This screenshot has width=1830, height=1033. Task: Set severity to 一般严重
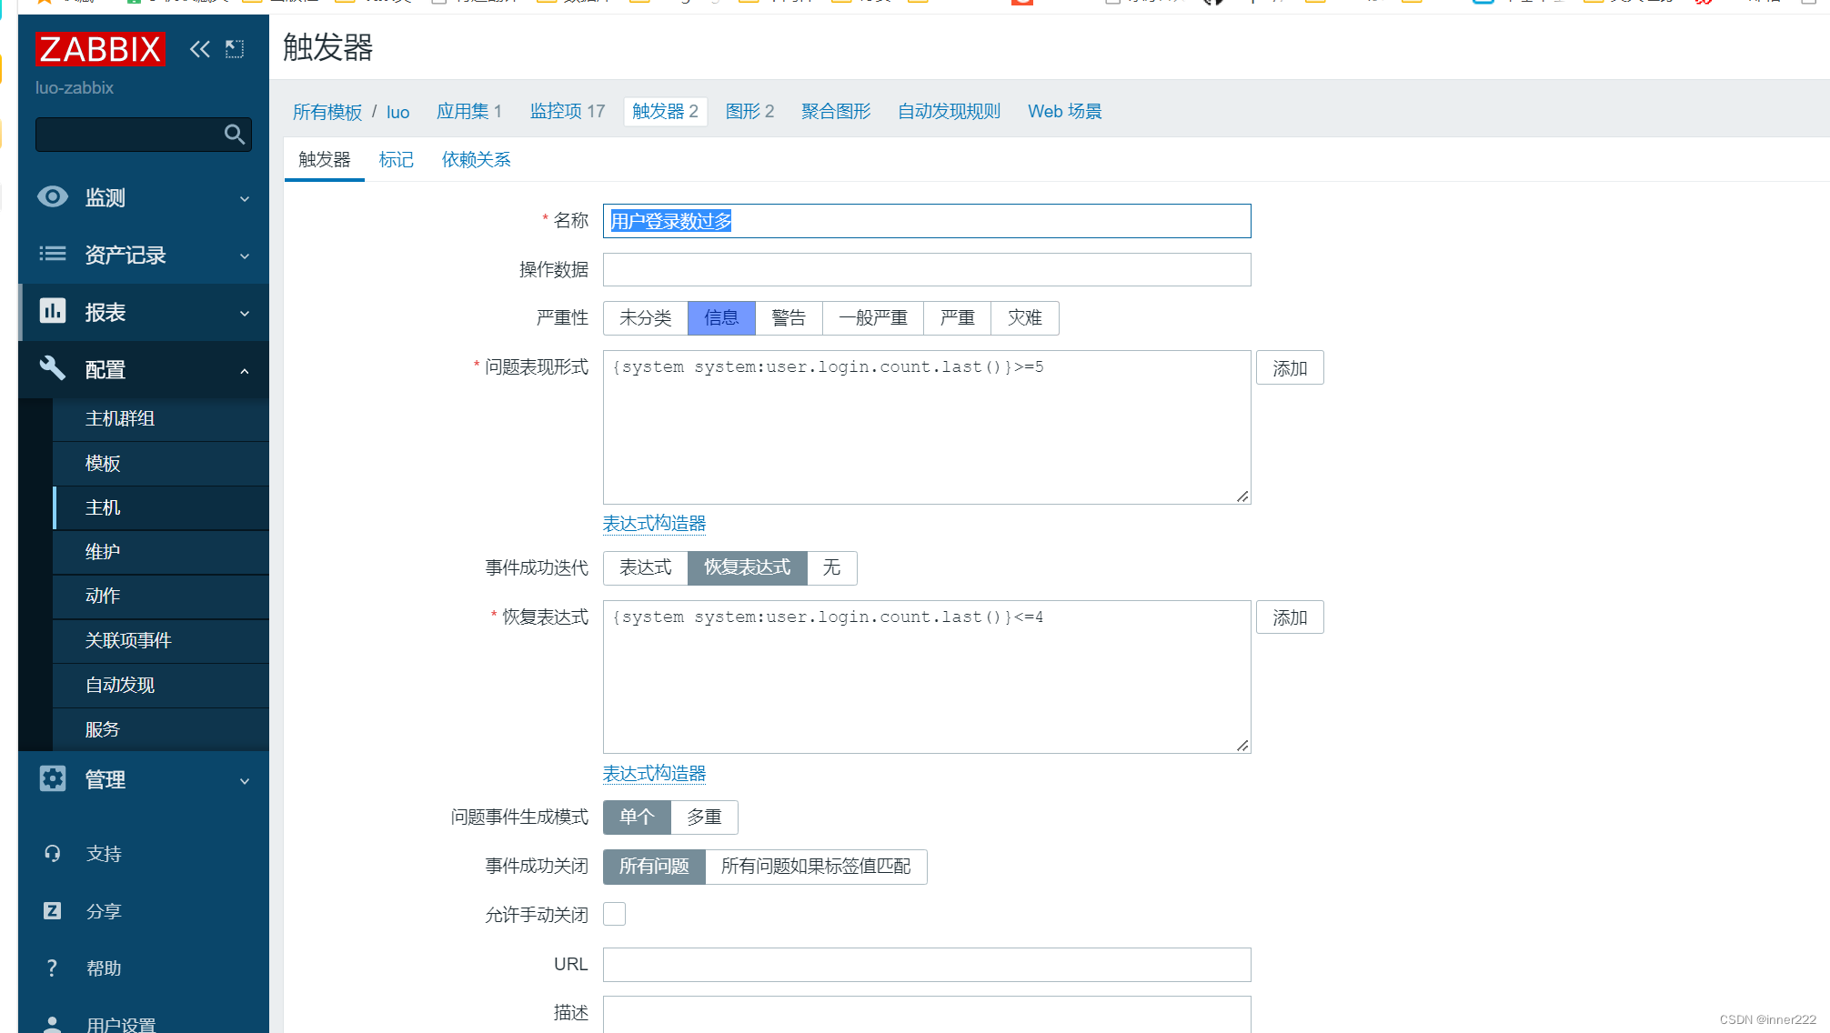(873, 317)
